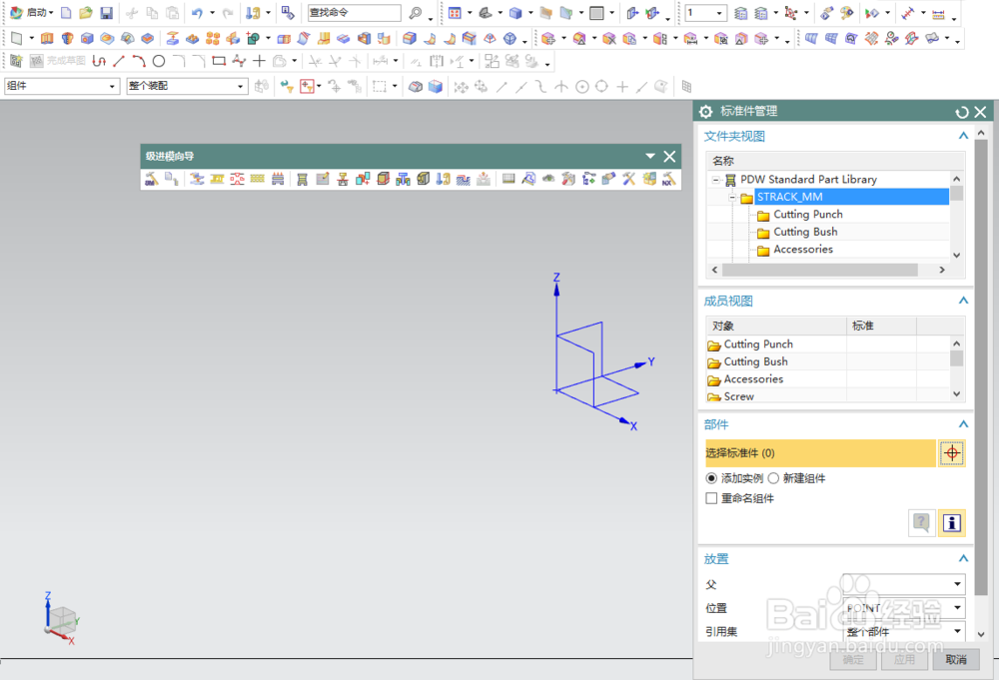Click the die base icon in 级进模向导 toolbar

point(302,179)
